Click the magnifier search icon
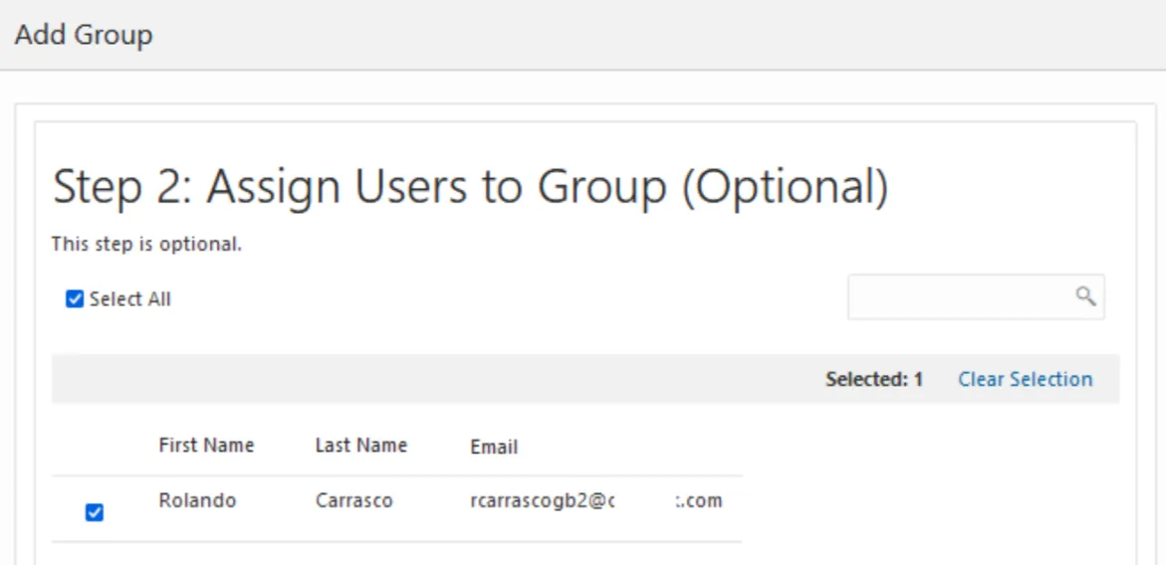This screenshot has width=1166, height=565. (x=1085, y=296)
